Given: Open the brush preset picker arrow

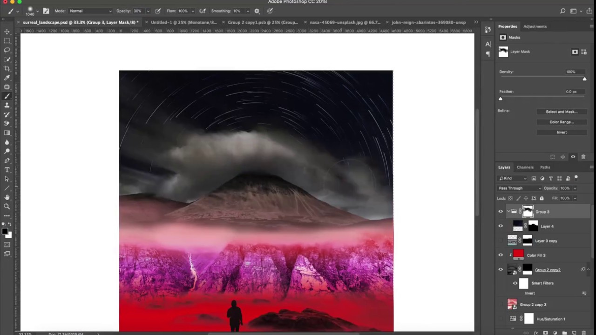Looking at the screenshot, I should [x=38, y=11].
